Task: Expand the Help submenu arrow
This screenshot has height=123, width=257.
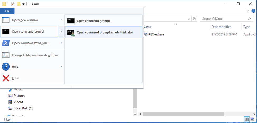Action: click(x=61, y=67)
